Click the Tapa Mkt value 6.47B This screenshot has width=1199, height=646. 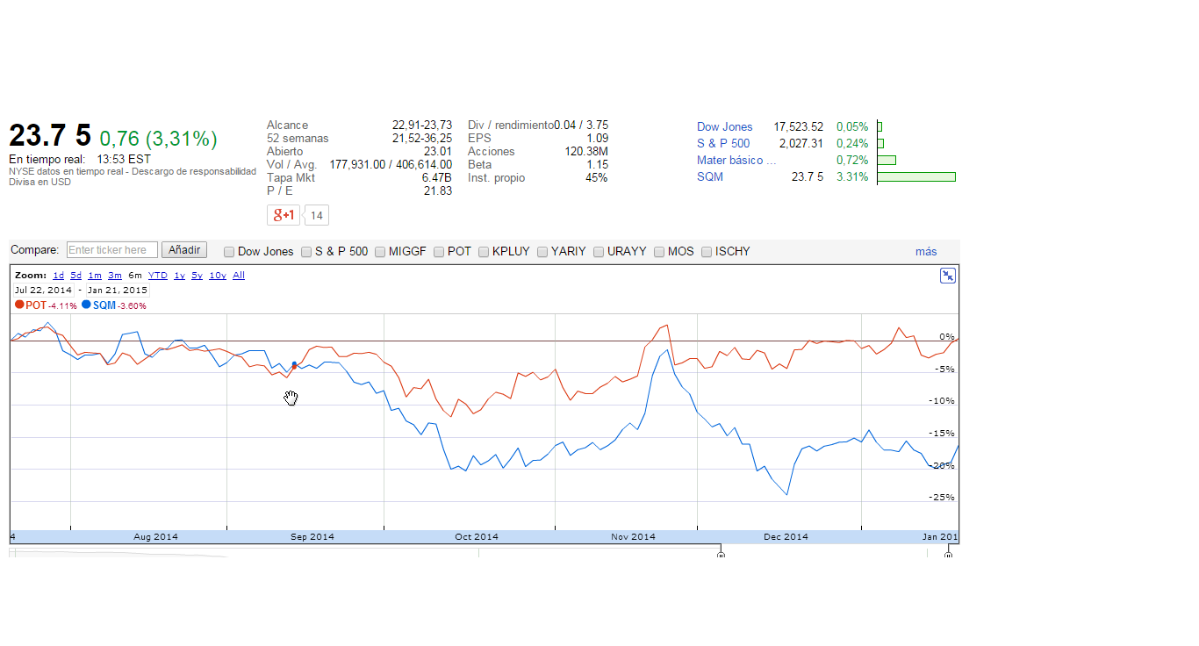click(437, 178)
